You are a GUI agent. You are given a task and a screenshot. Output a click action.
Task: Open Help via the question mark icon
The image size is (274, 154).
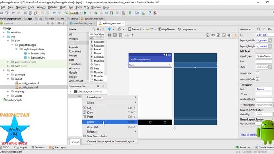(x=150, y=13)
